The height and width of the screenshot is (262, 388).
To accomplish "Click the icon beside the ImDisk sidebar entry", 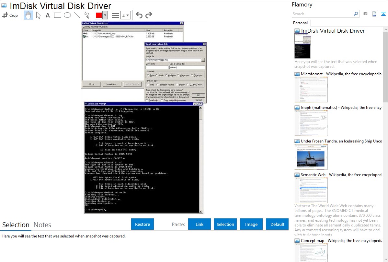I will point(297,31).
